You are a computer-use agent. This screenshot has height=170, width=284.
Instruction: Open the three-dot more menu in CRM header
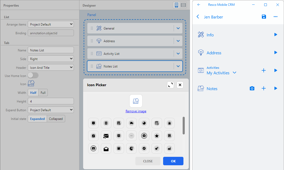(276, 17)
